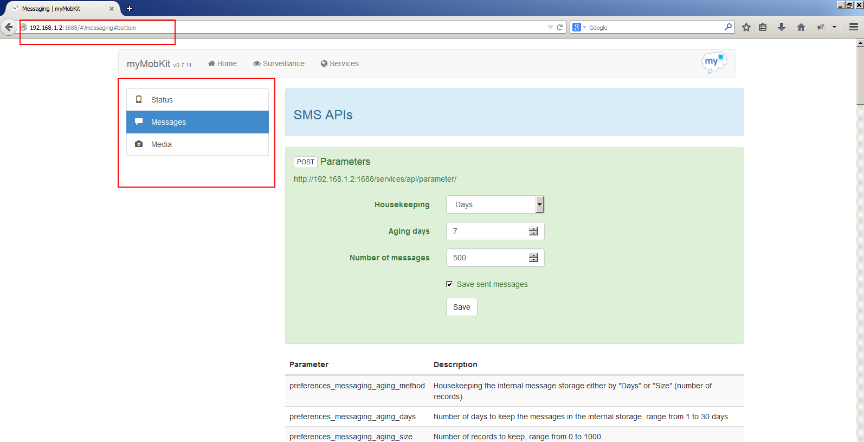Open myMobKit brand link

[x=149, y=63]
